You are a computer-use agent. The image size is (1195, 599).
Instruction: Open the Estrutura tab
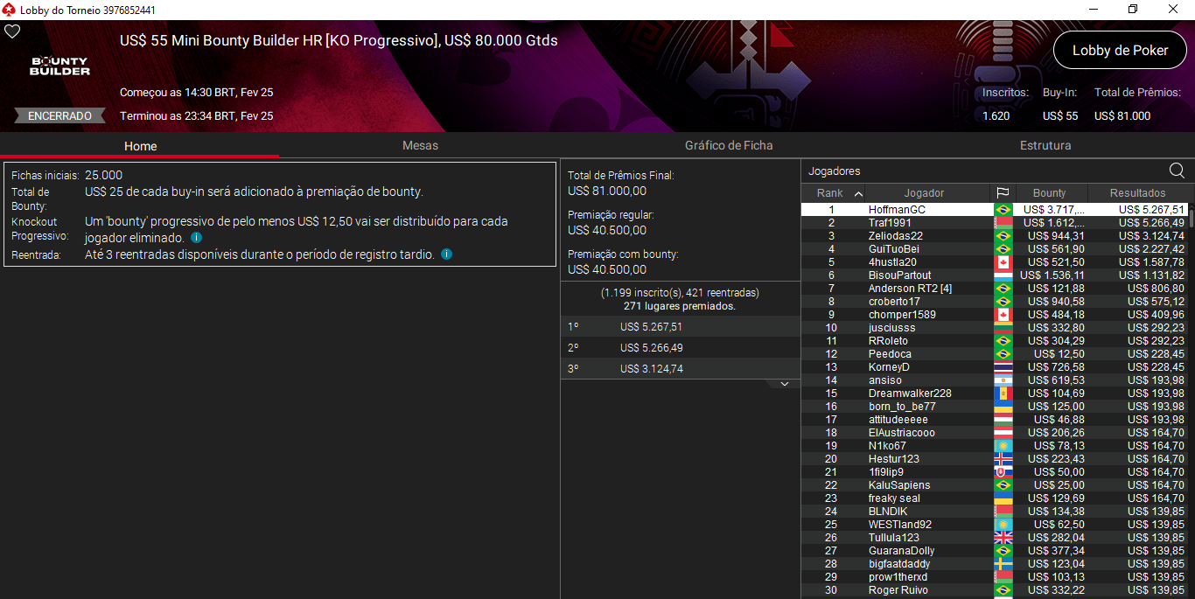tap(1045, 146)
